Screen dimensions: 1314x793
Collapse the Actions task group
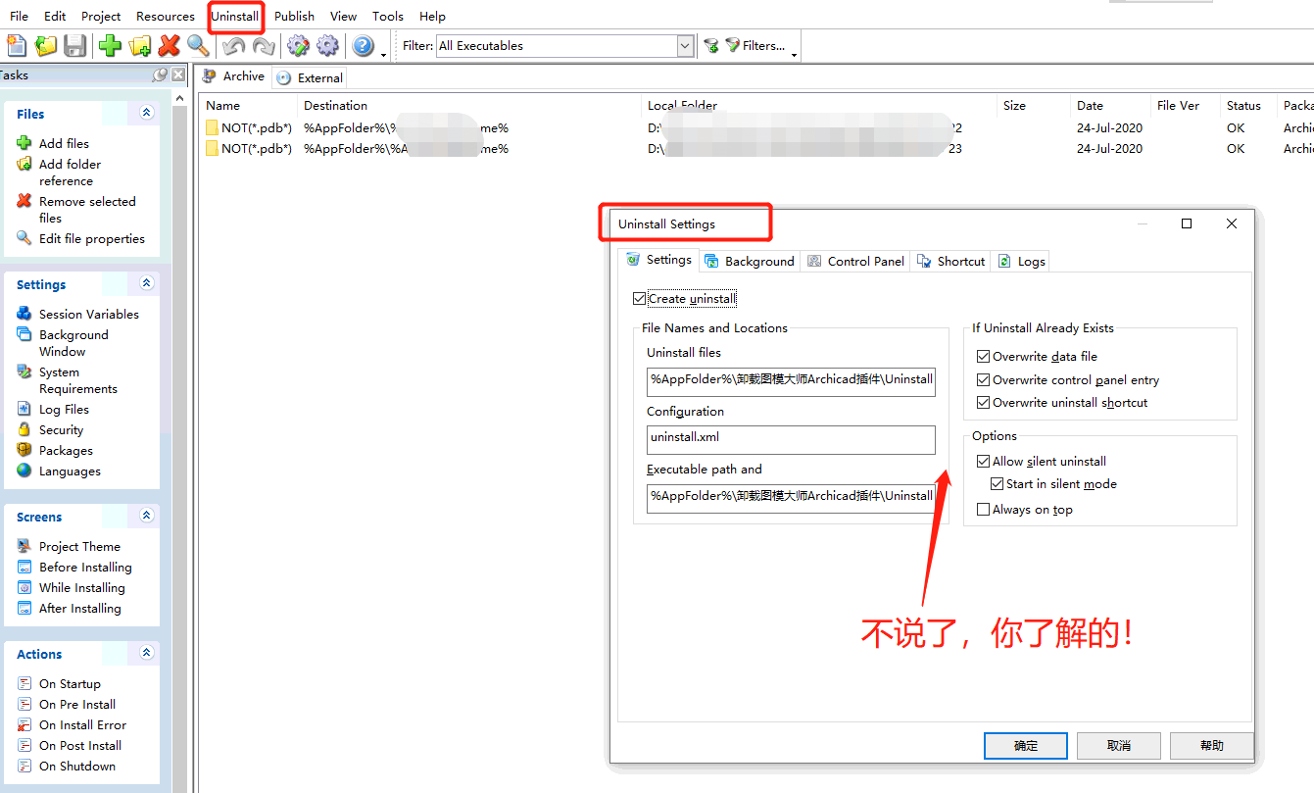point(147,653)
